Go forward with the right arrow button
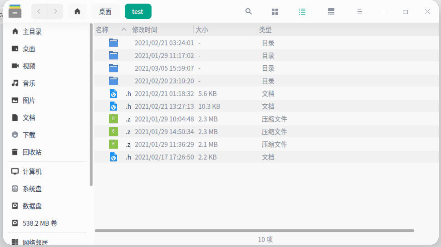This screenshot has width=441, height=247. click(55, 11)
